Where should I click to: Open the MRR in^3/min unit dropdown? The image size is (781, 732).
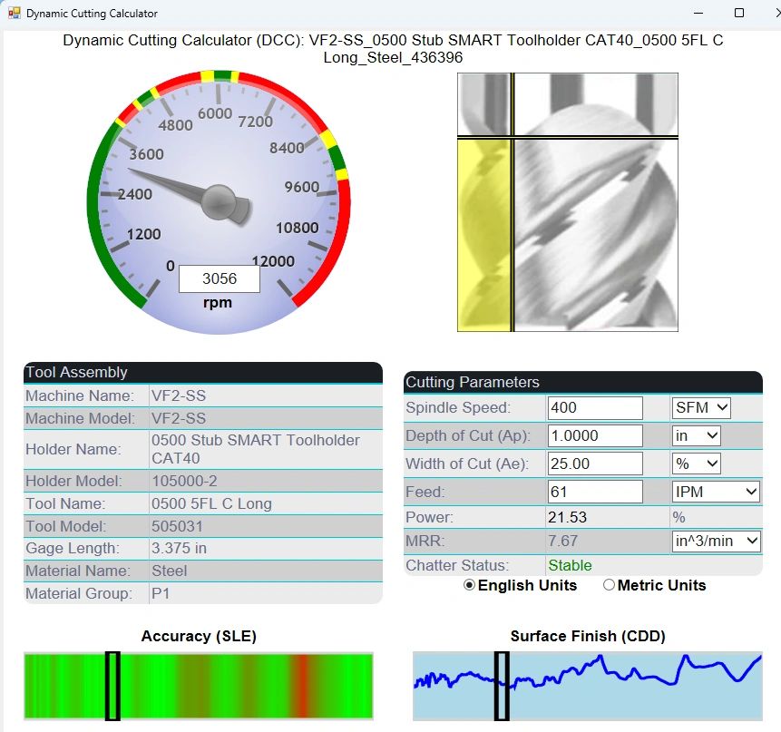[x=715, y=541]
